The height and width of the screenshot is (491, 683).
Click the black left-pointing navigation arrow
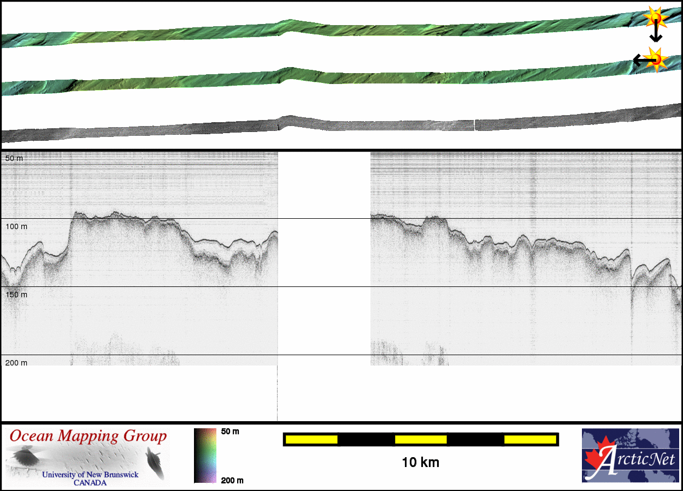coord(638,59)
